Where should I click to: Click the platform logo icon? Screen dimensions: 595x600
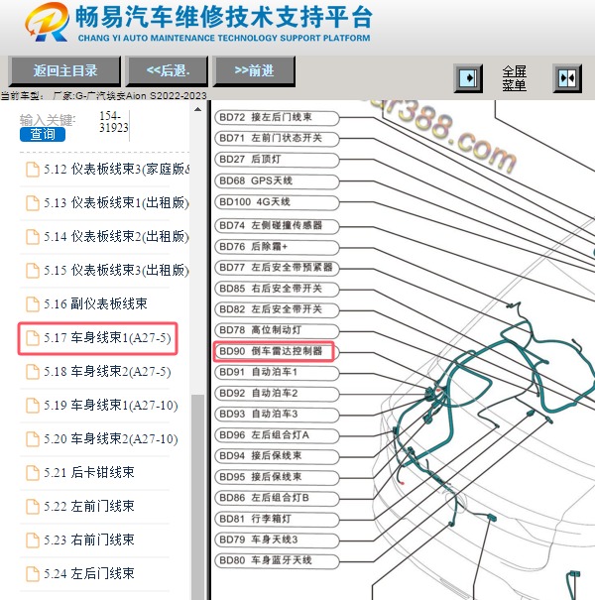click(47, 22)
